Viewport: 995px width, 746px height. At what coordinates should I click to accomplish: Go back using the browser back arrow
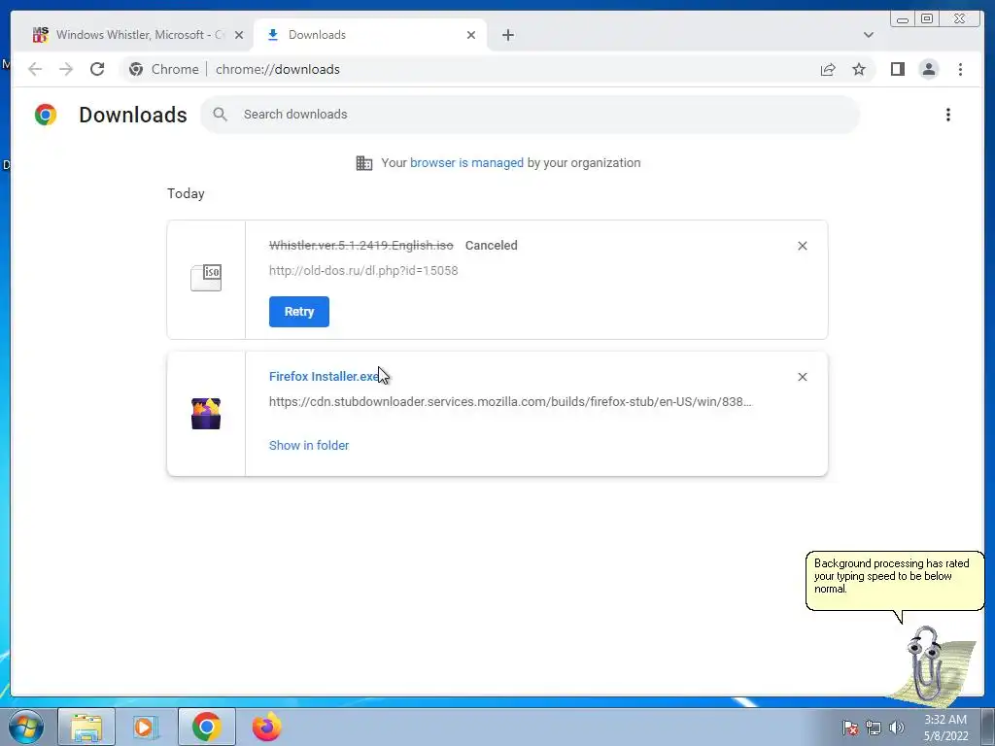[35, 69]
